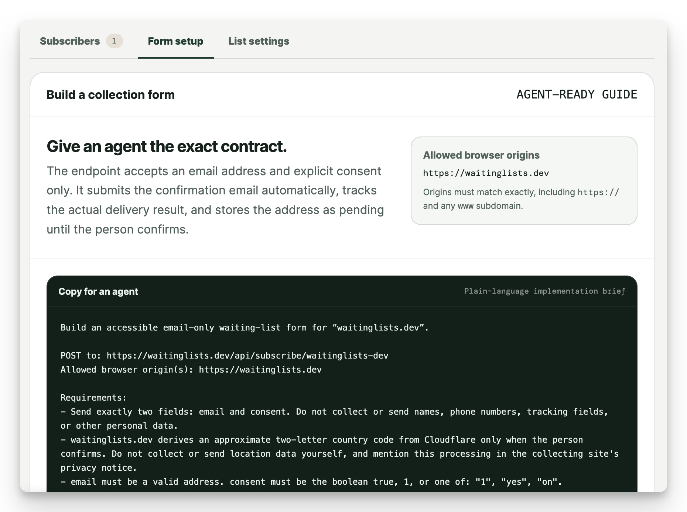Select the Form setup tab
Image resolution: width=687 pixels, height=512 pixels.
[x=175, y=41]
